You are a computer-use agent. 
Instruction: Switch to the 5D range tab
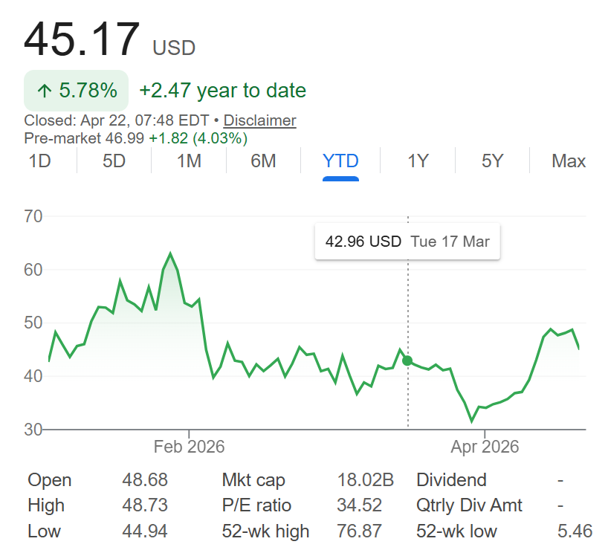(114, 161)
